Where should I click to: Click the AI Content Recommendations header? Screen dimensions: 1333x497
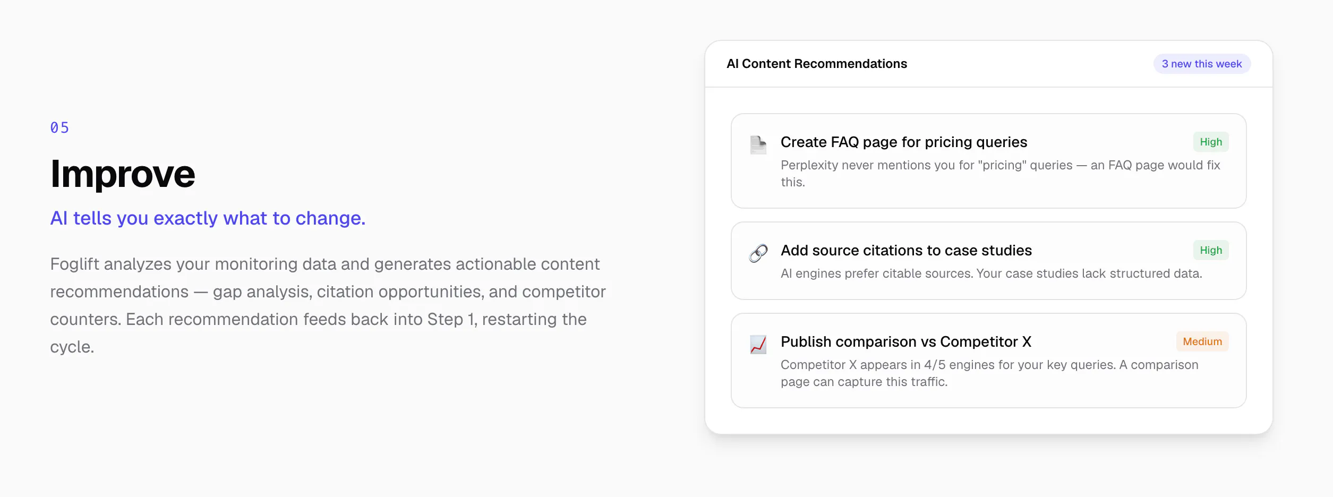(817, 64)
